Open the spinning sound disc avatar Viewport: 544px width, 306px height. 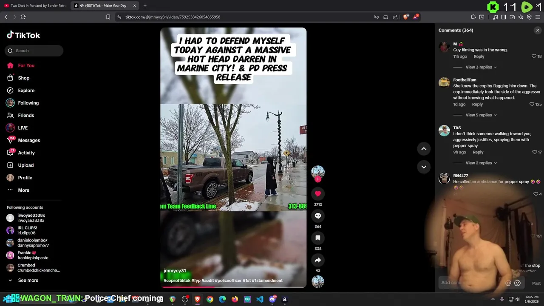pyautogui.click(x=317, y=281)
